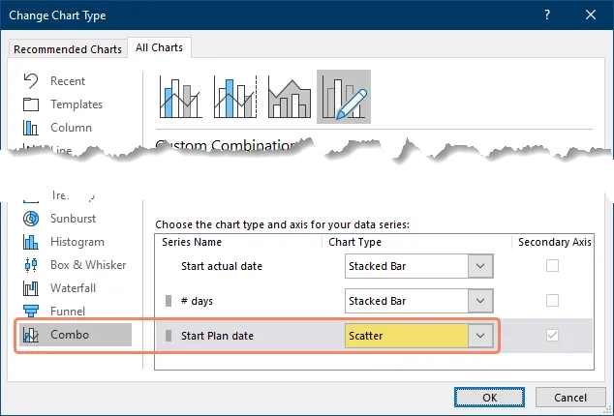Open chart type dropdown for Start actual date
This screenshot has width=614, height=416.
[x=480, y=266]
